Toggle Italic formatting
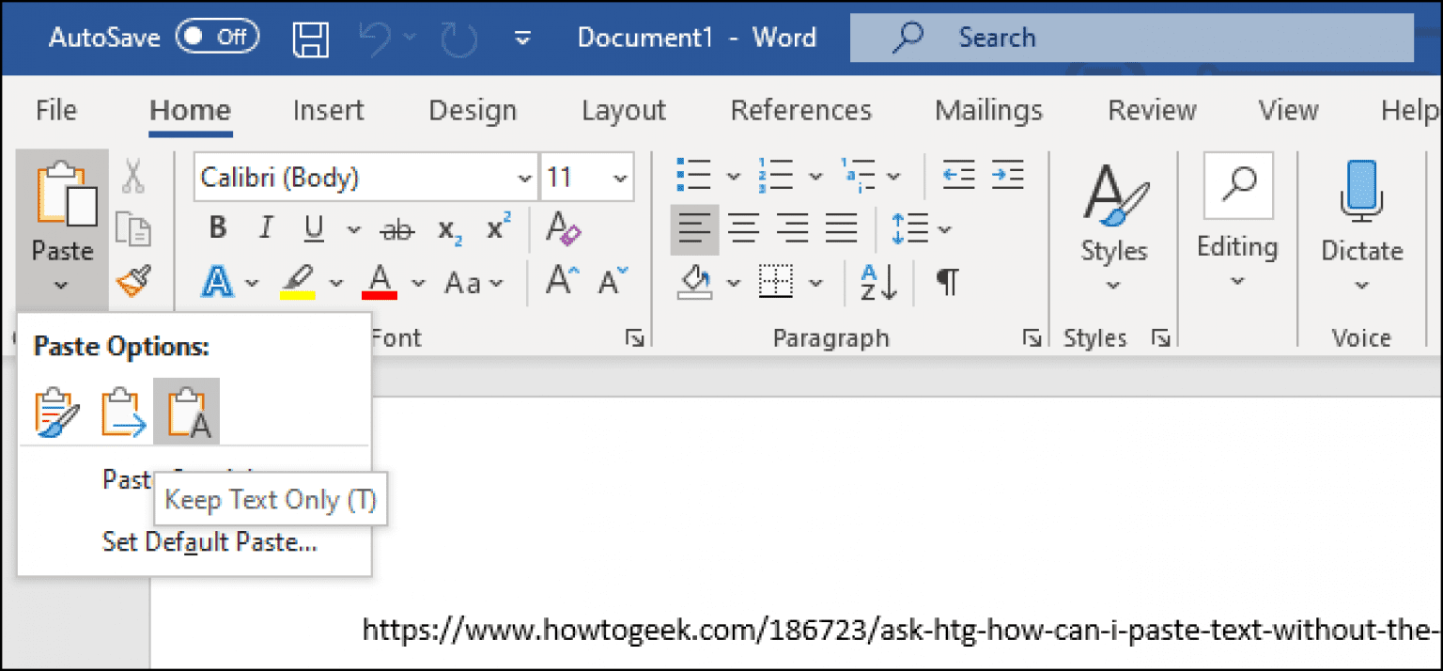 267,228
